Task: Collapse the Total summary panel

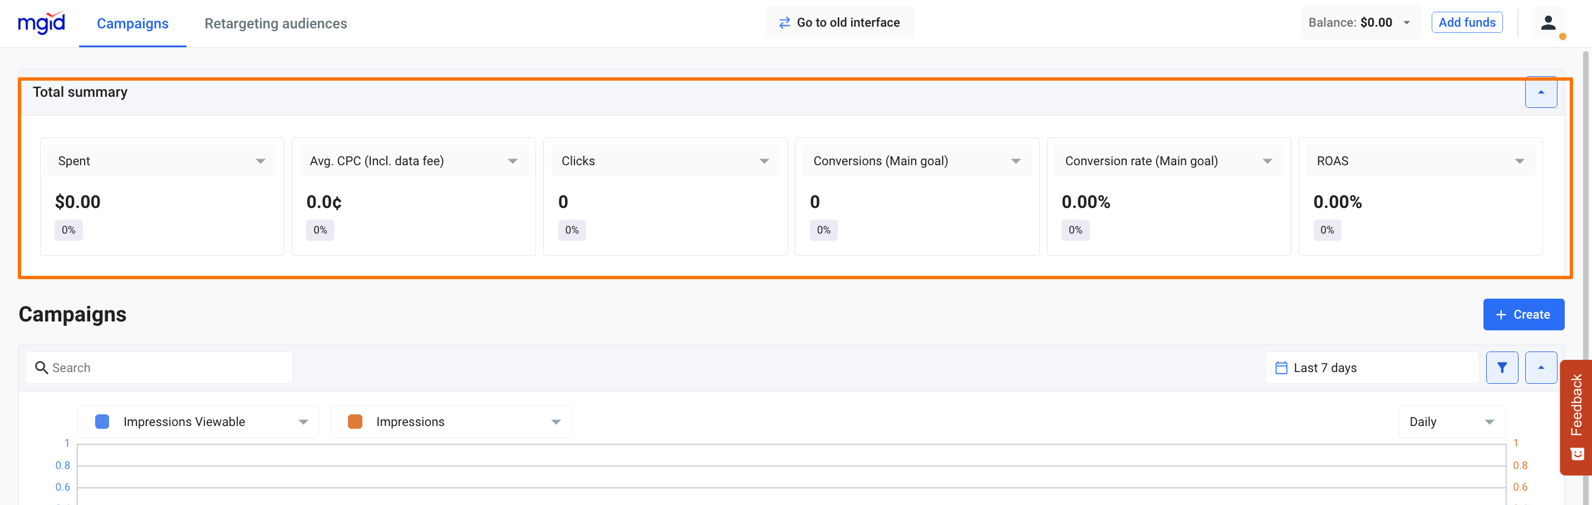Action: pos(1541,93)
